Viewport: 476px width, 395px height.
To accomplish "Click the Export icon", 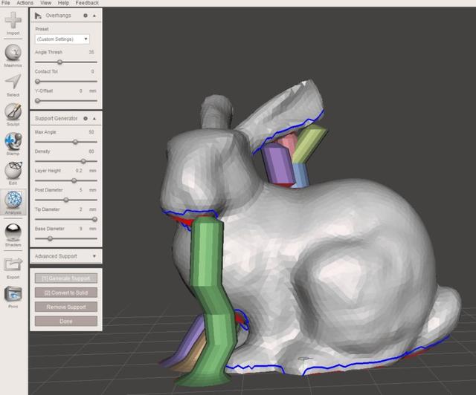I will 13,265.
